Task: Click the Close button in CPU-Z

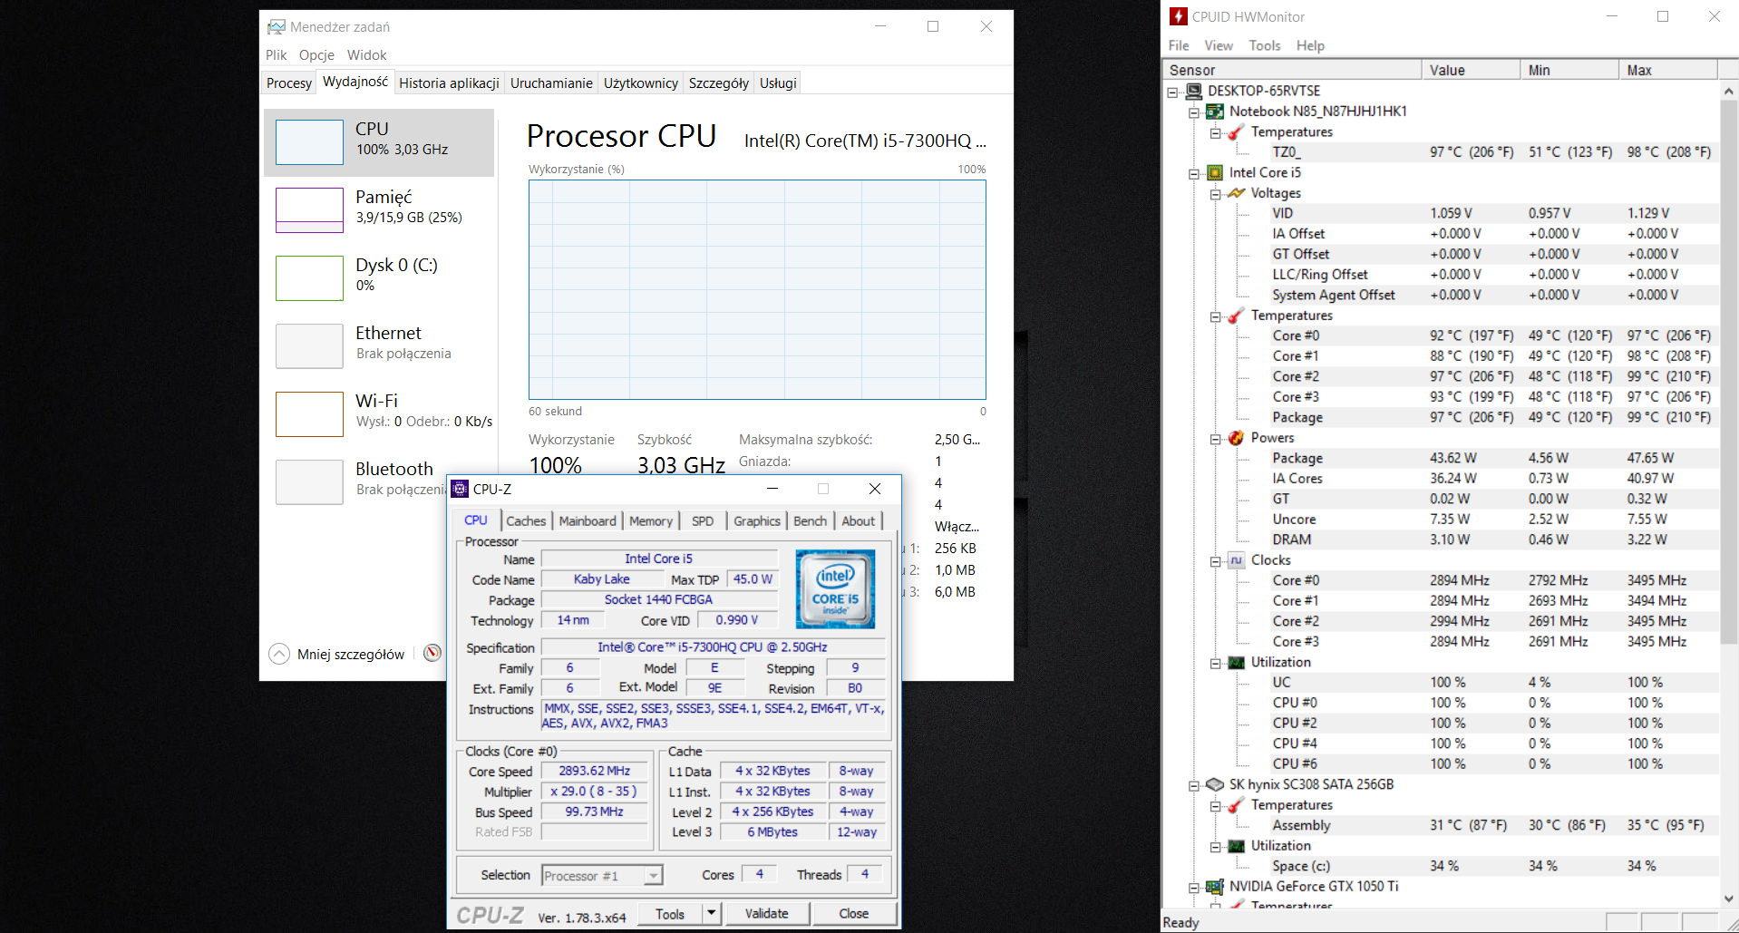Action: point(854,913)
